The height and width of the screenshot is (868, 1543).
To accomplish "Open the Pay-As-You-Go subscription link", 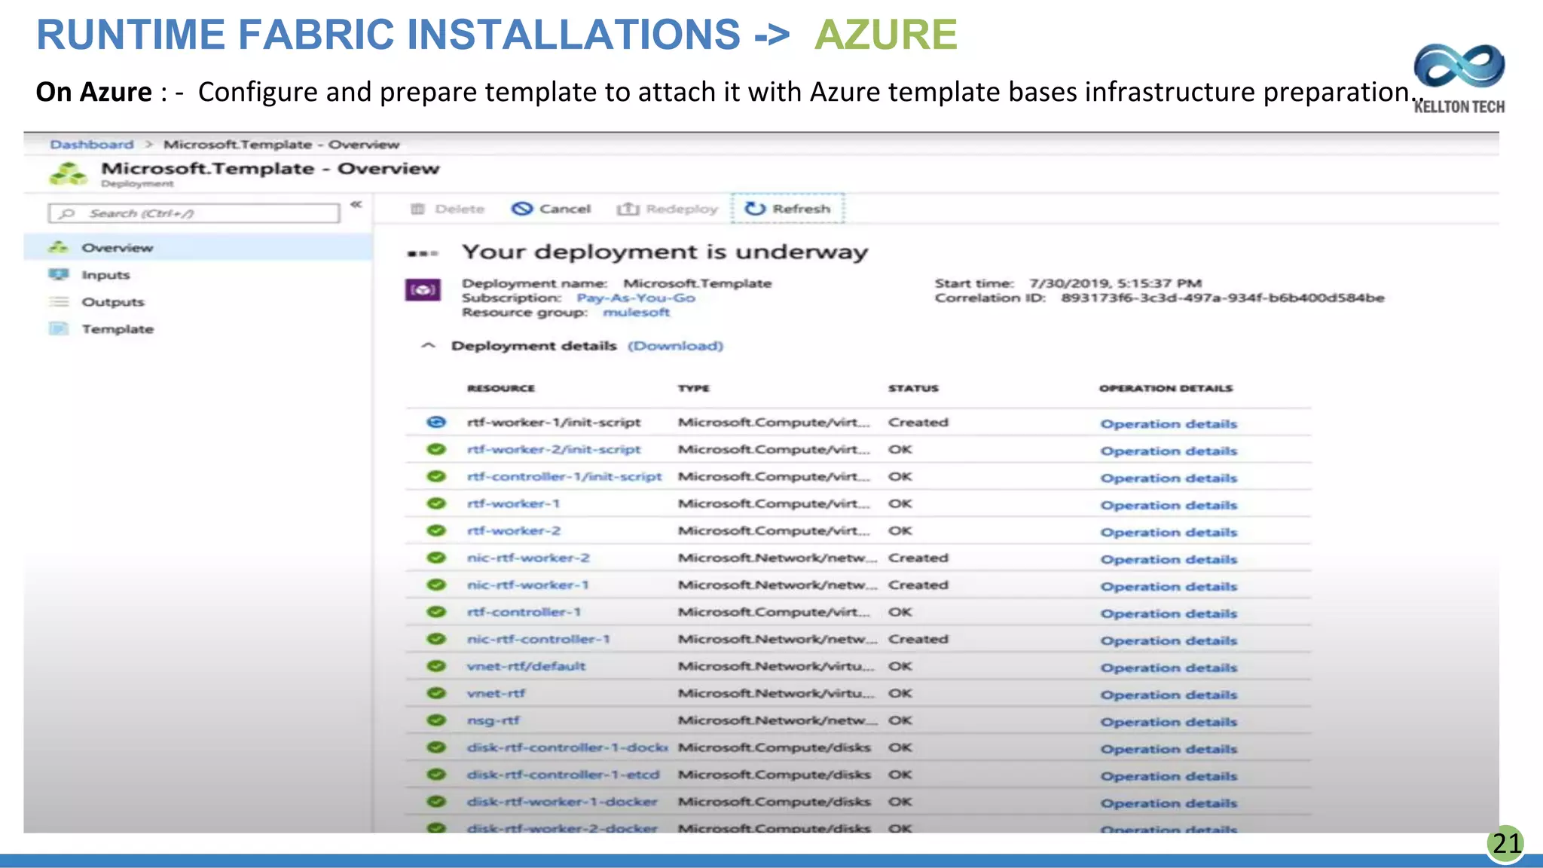I will tap(636, 298).
